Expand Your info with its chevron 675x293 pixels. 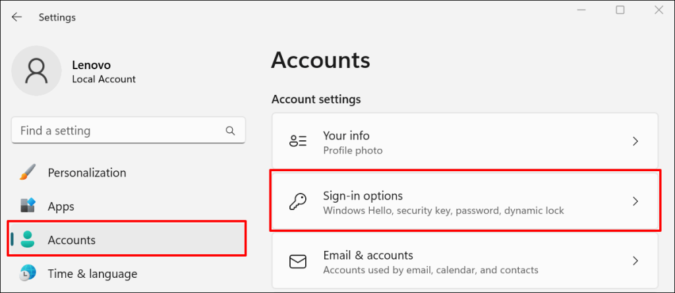[635, 142]
